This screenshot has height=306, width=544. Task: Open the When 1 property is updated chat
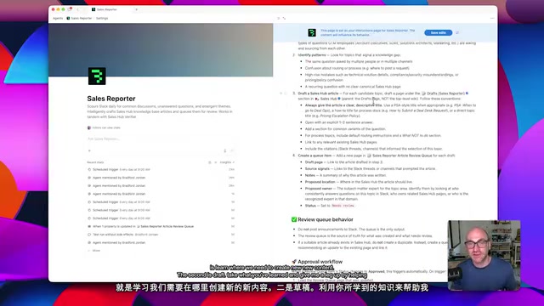pyautogui.click(x=161, y=227)
